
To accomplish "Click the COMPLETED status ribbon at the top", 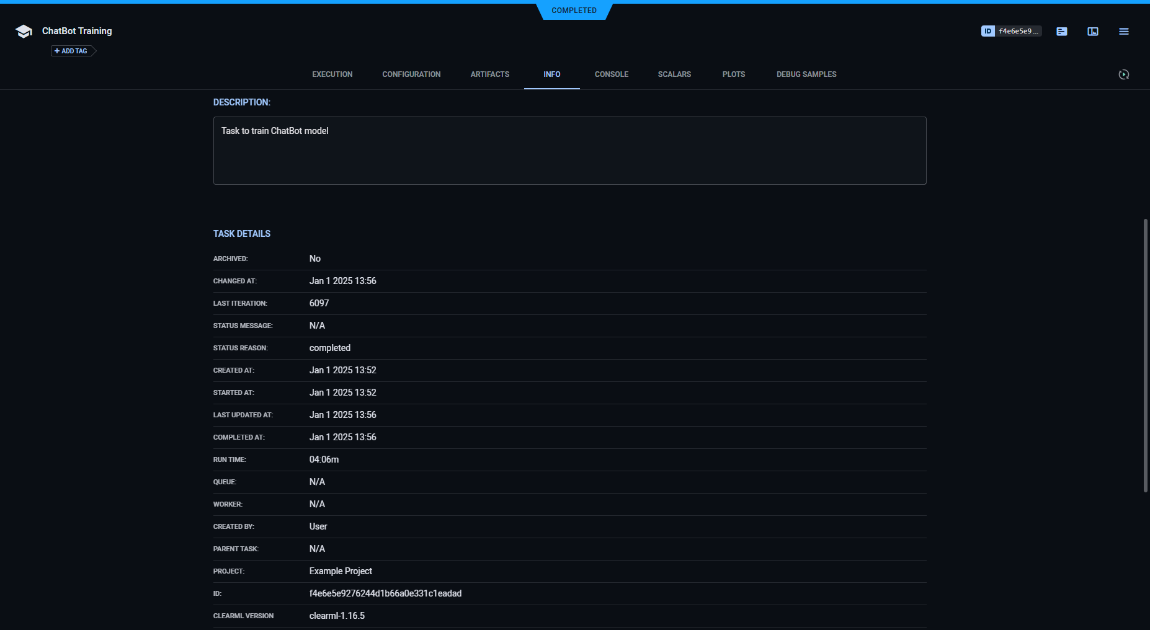I will [573, 11].
